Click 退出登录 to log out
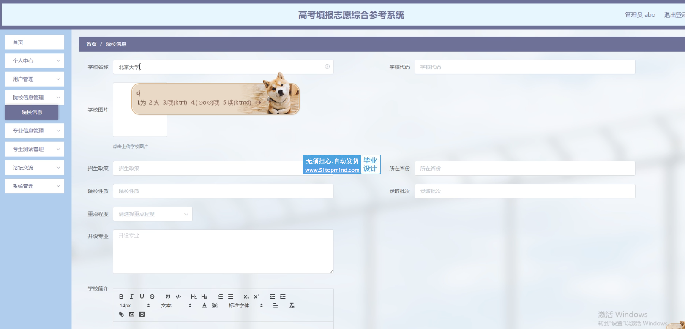This screenshot has width=685, height=329. pos(674,15)
